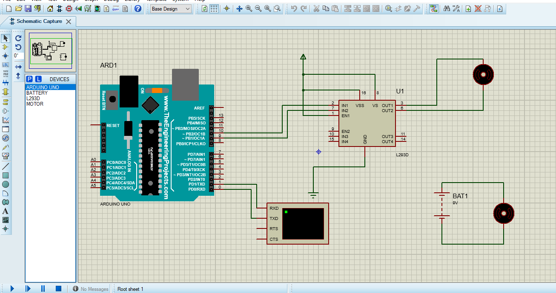Toggle the grid display
The image size is (556, 293).
pos(214,8)
